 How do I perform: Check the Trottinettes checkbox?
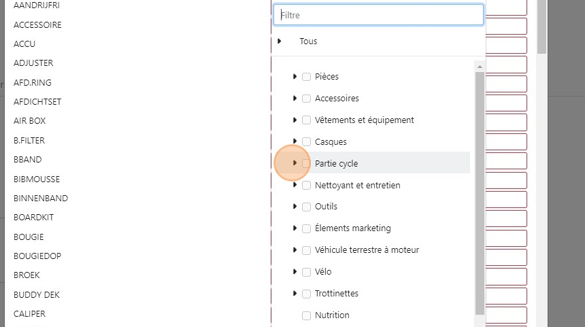[307, 294]
